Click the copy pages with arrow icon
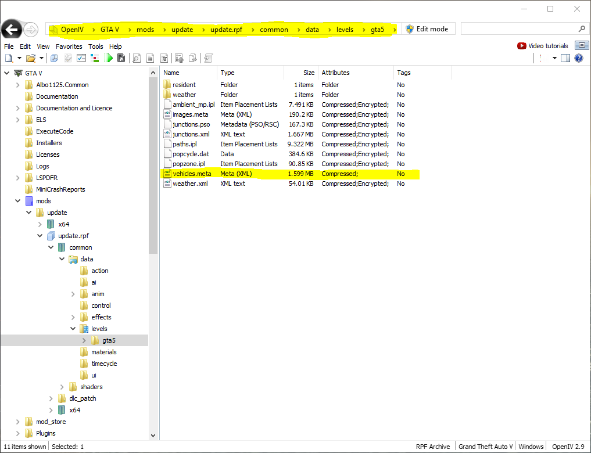 [x=192, y=58]
